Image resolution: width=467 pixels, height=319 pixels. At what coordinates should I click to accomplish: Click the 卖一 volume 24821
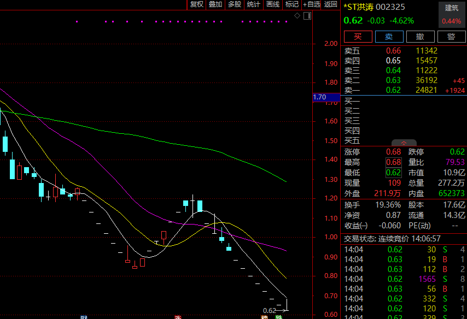click(x=427, y=90)
